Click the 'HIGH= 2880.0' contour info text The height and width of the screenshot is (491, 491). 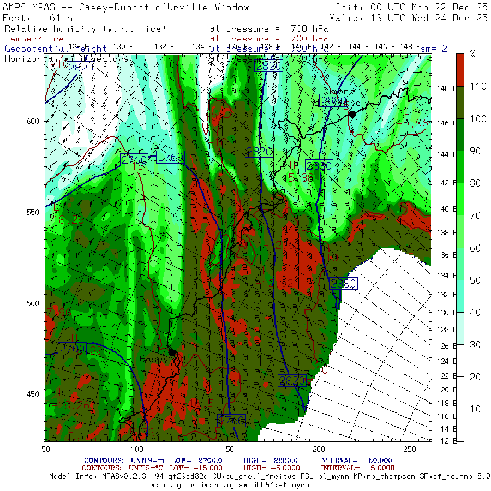pyautogui.click(x=270, y=460)
